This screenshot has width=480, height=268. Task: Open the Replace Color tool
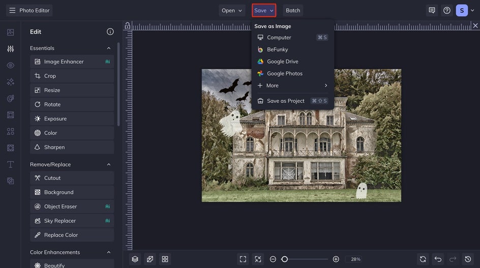(72, 235)
